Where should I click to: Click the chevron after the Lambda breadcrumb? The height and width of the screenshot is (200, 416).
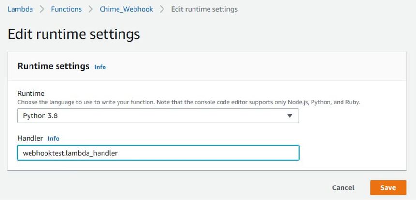[42, 9]
